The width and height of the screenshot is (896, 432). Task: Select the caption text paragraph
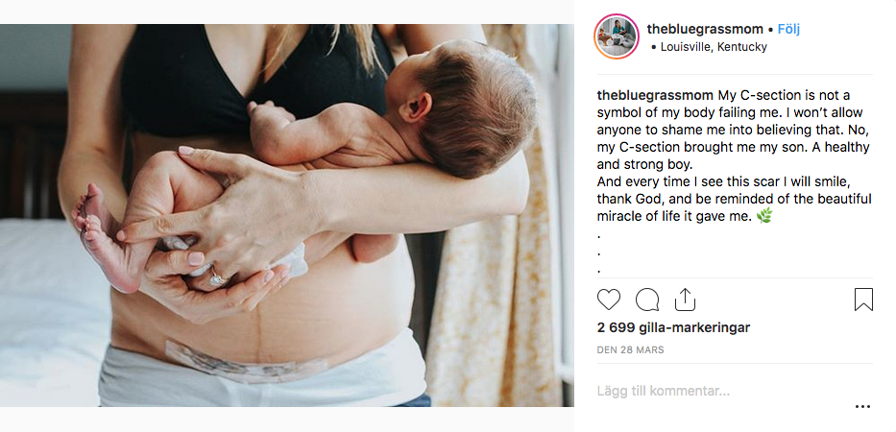point(735,156)
